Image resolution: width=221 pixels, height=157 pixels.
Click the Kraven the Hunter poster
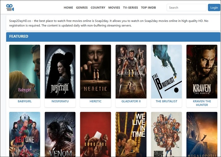click(x=202, y=71)
